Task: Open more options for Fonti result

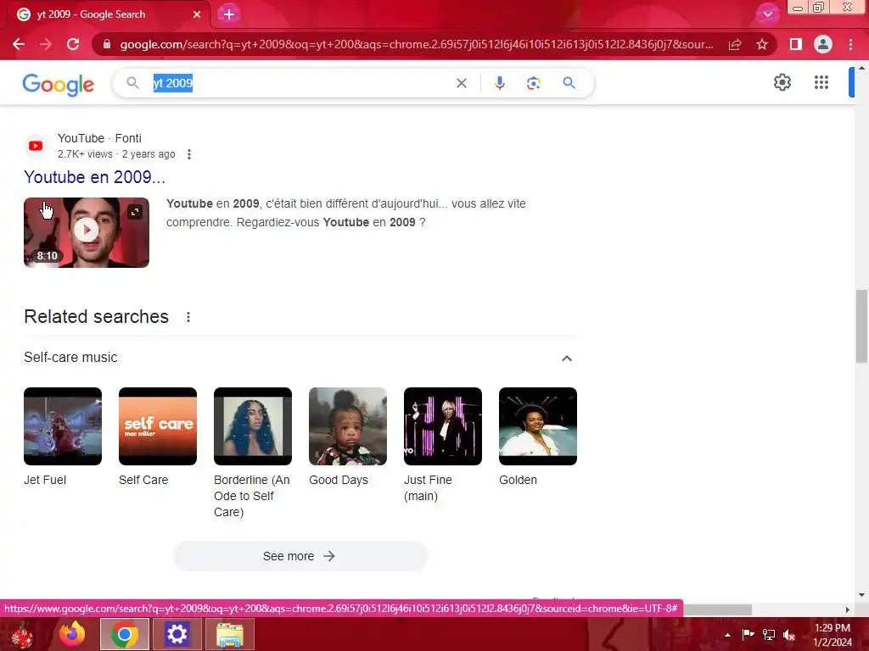Action: tap(189, 154)
